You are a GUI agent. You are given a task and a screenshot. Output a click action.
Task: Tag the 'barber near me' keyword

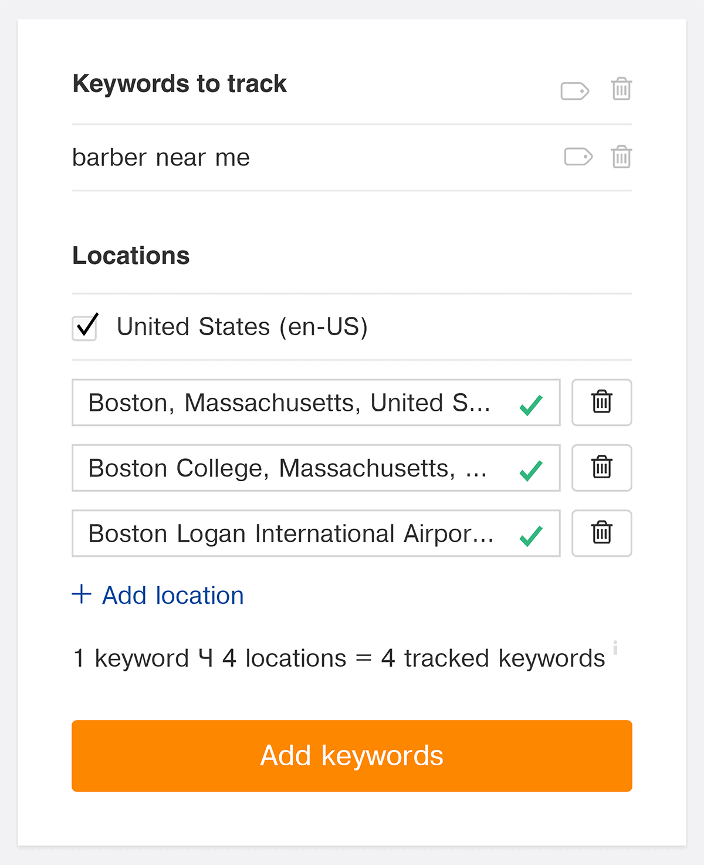[578, 157]
